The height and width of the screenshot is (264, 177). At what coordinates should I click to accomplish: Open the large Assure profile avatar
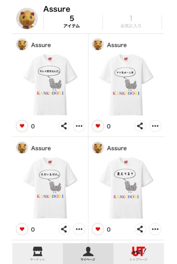(27, 18)
